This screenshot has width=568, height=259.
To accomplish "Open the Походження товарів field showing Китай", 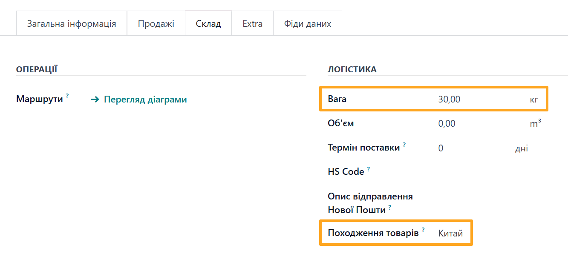I will click(450, 233).
